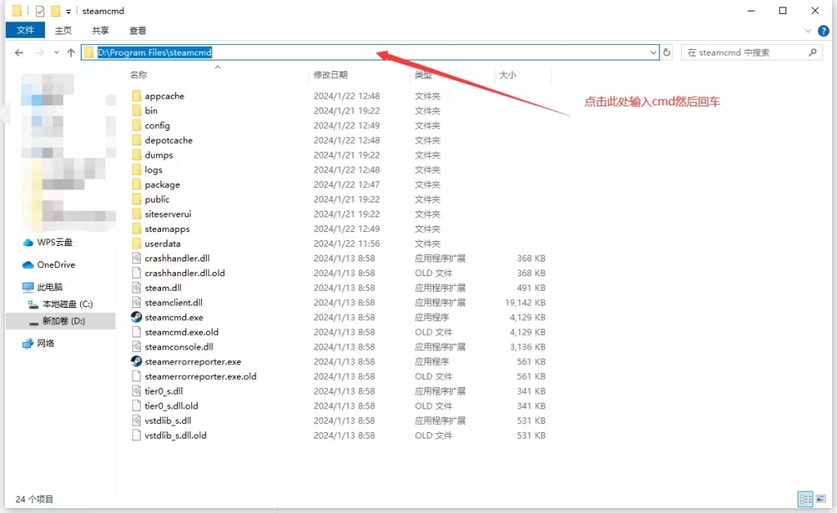This screenshot has width=837, height=513.
Task: Switch to details view layout icon
Action: (x=805, y=499)
